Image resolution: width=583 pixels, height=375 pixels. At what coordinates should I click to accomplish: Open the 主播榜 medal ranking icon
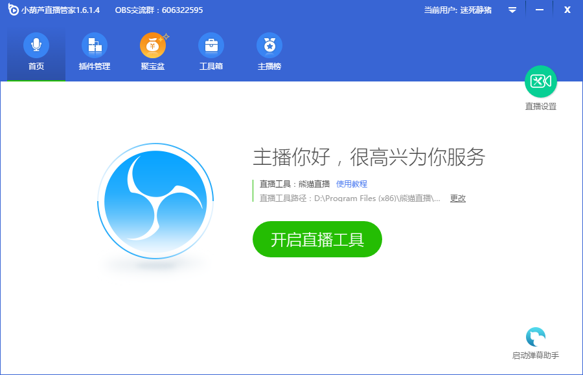pos(269,53)
